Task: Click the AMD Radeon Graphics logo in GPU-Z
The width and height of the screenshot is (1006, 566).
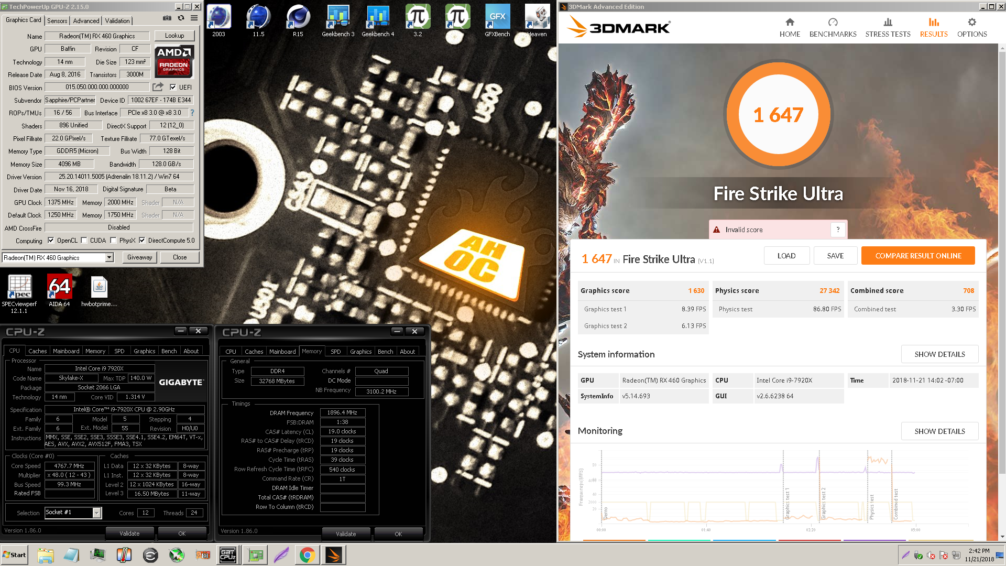Action: pyautogui.click(x=174, y=61)
